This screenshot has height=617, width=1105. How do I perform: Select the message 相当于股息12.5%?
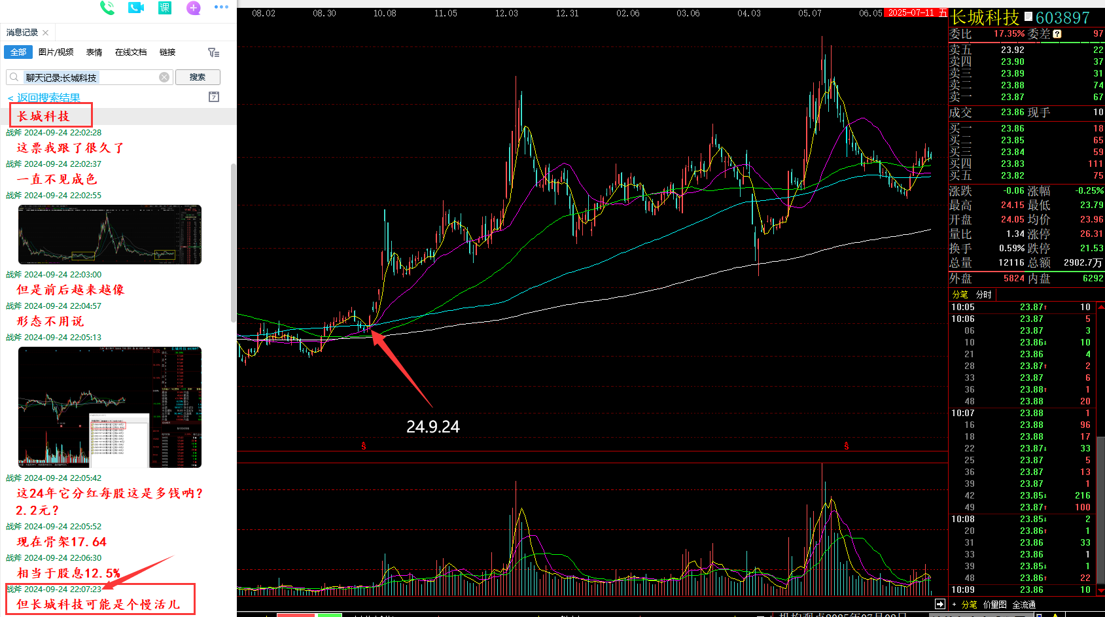click(x=69, y=573)
